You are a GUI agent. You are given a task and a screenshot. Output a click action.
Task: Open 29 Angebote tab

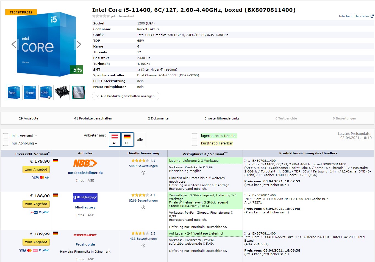pos(29,118)
